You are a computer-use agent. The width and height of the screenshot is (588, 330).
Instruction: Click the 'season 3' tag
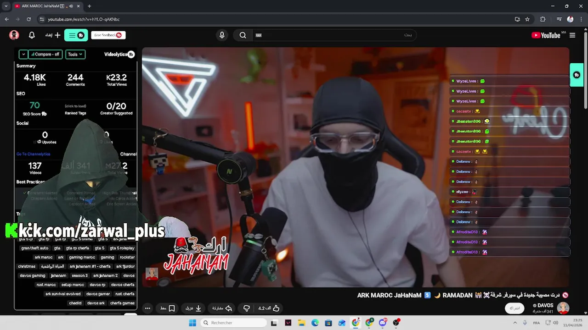[79, 275]
